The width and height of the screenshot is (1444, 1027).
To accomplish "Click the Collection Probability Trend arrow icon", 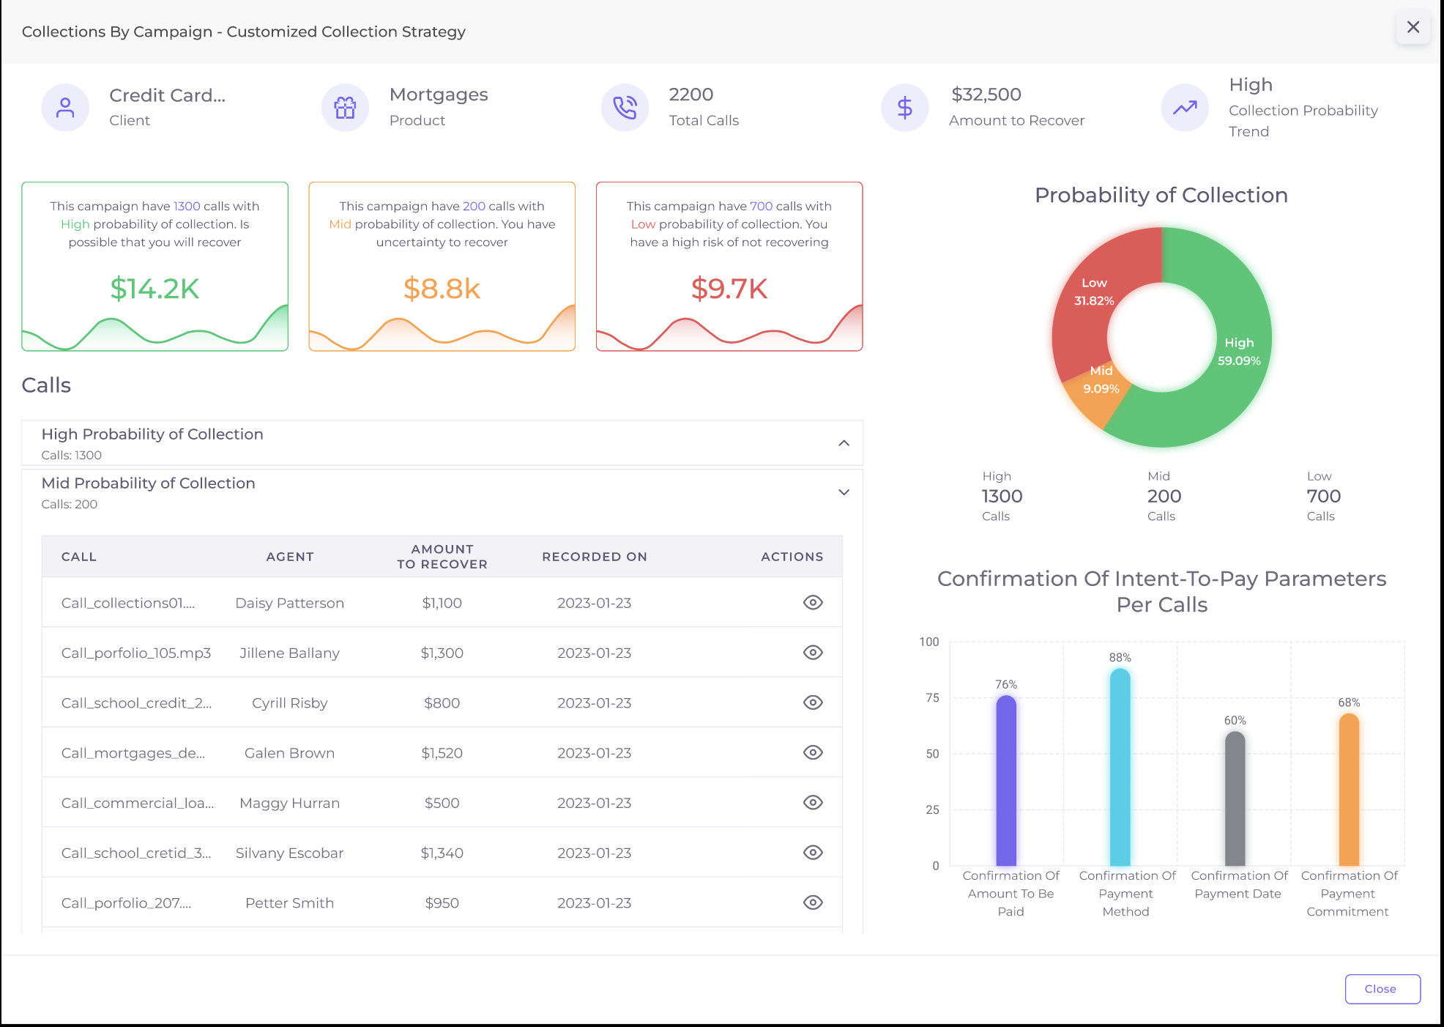I will 1184,108.
